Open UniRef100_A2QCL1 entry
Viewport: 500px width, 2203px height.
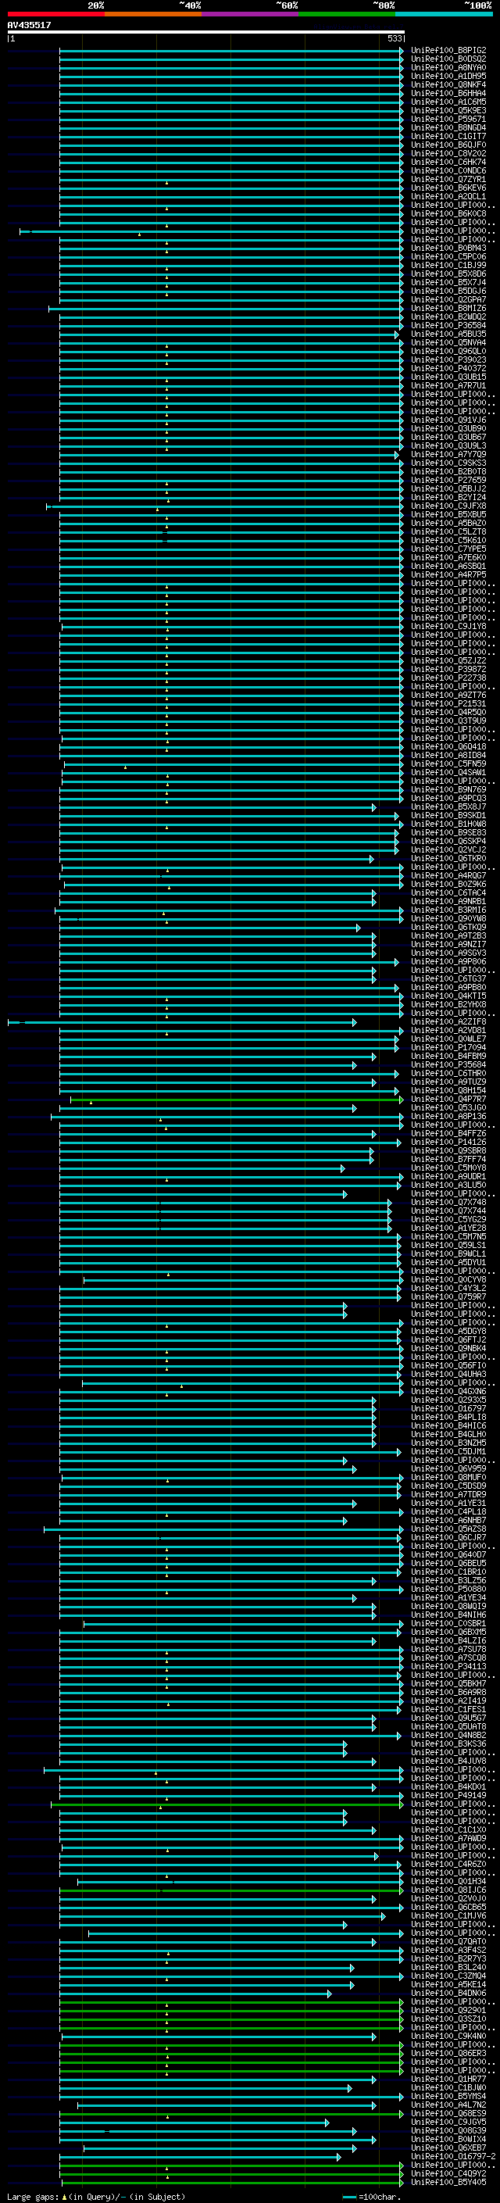pyautogui.click(x=448, y=197)
